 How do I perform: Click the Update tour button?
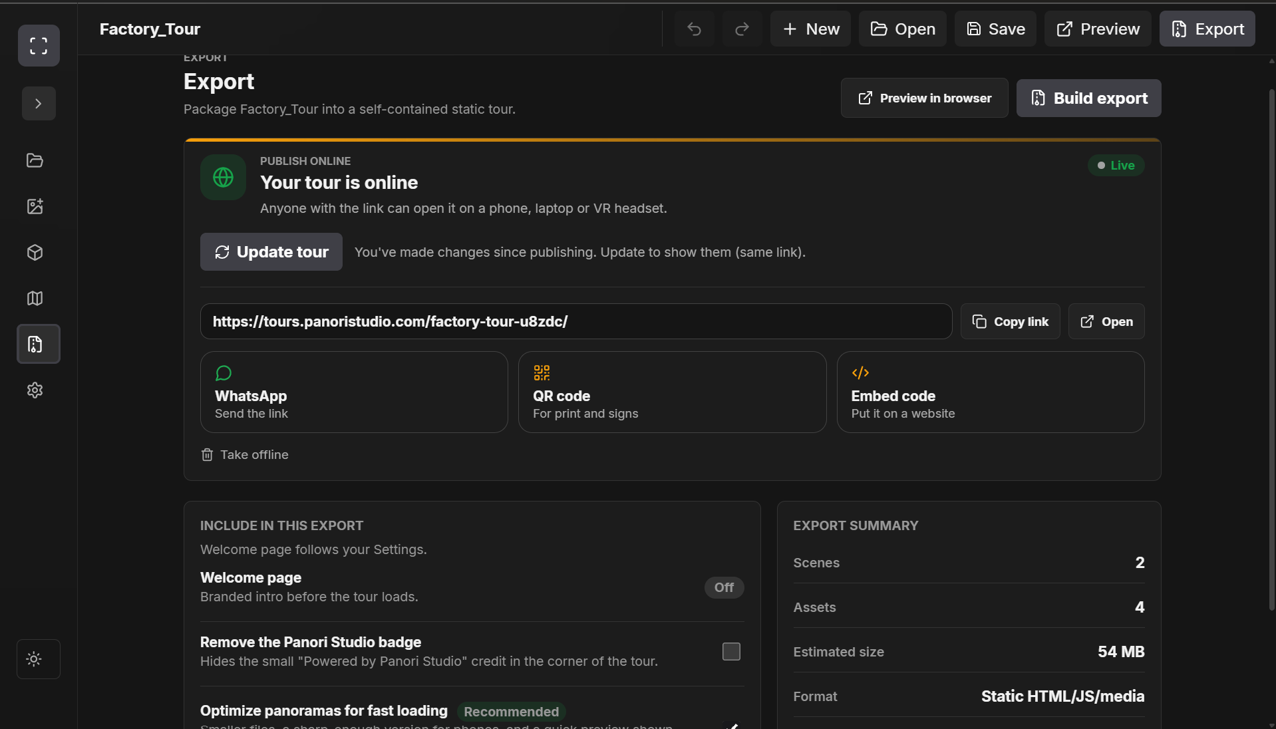coord(271,252)
